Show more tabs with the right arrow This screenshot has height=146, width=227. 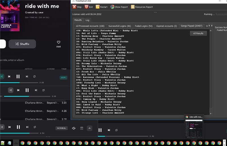click(x=212, y=26)
